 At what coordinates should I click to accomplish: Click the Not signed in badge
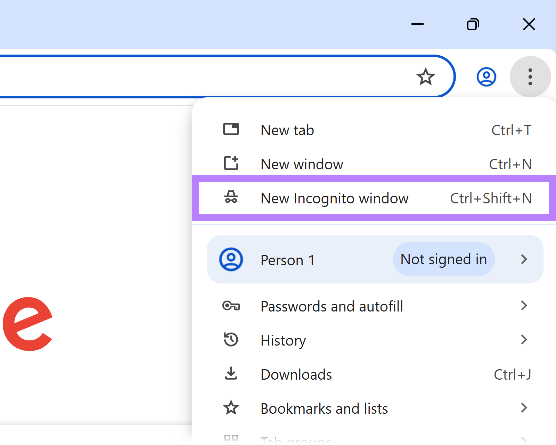(x=443, y=259)
